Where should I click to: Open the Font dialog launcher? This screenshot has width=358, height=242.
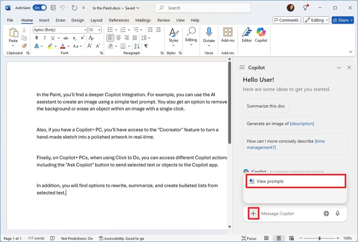101,53
